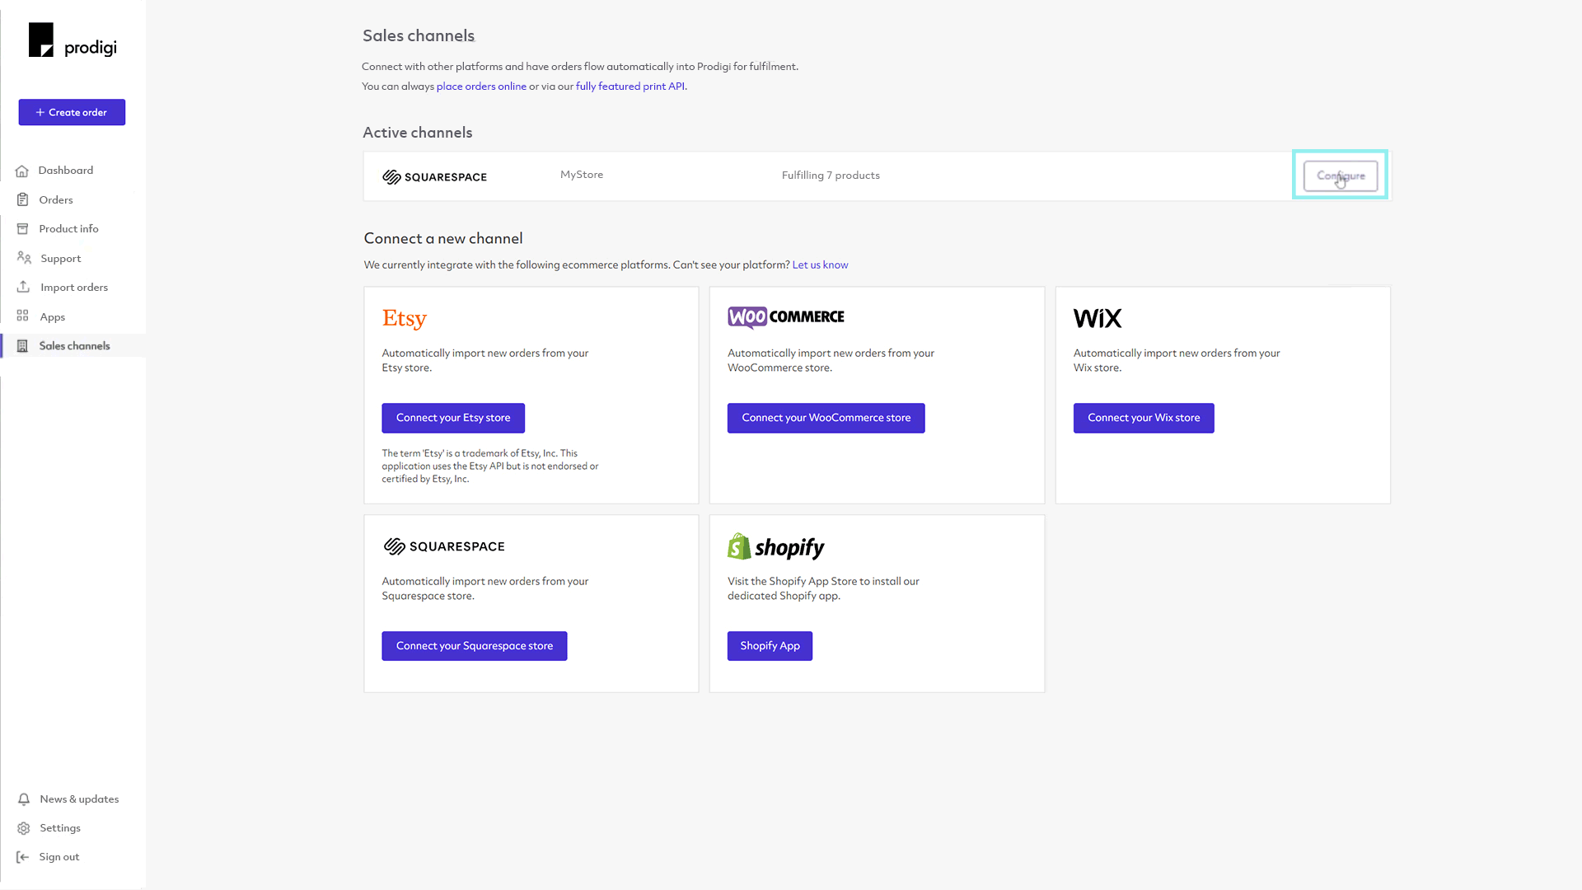Image resolution: width=1582 pixels, height=890 pixels.
Task: Click the News & updates bell icon
Action: pos(24,799)
